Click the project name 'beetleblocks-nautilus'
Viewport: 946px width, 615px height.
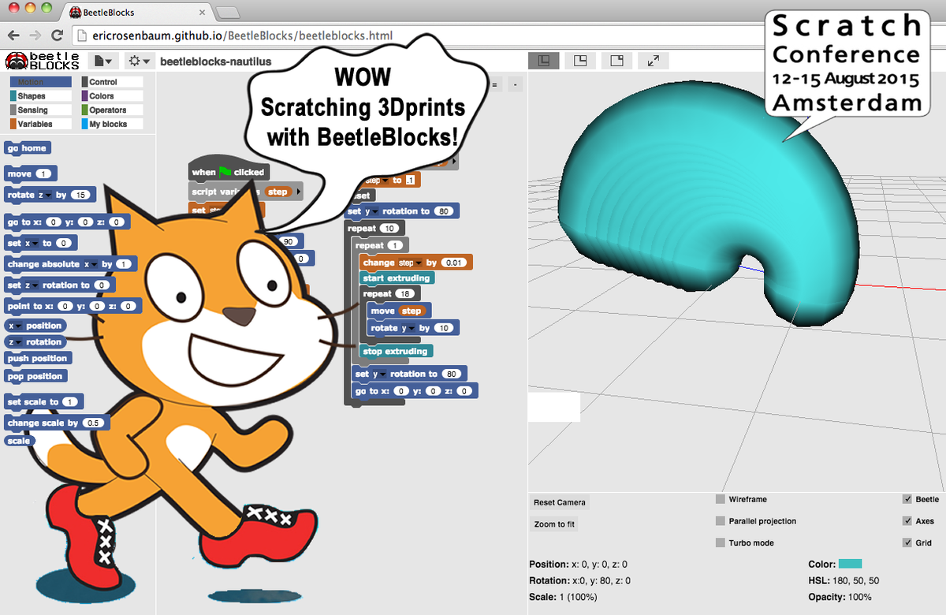coord(215,61)
